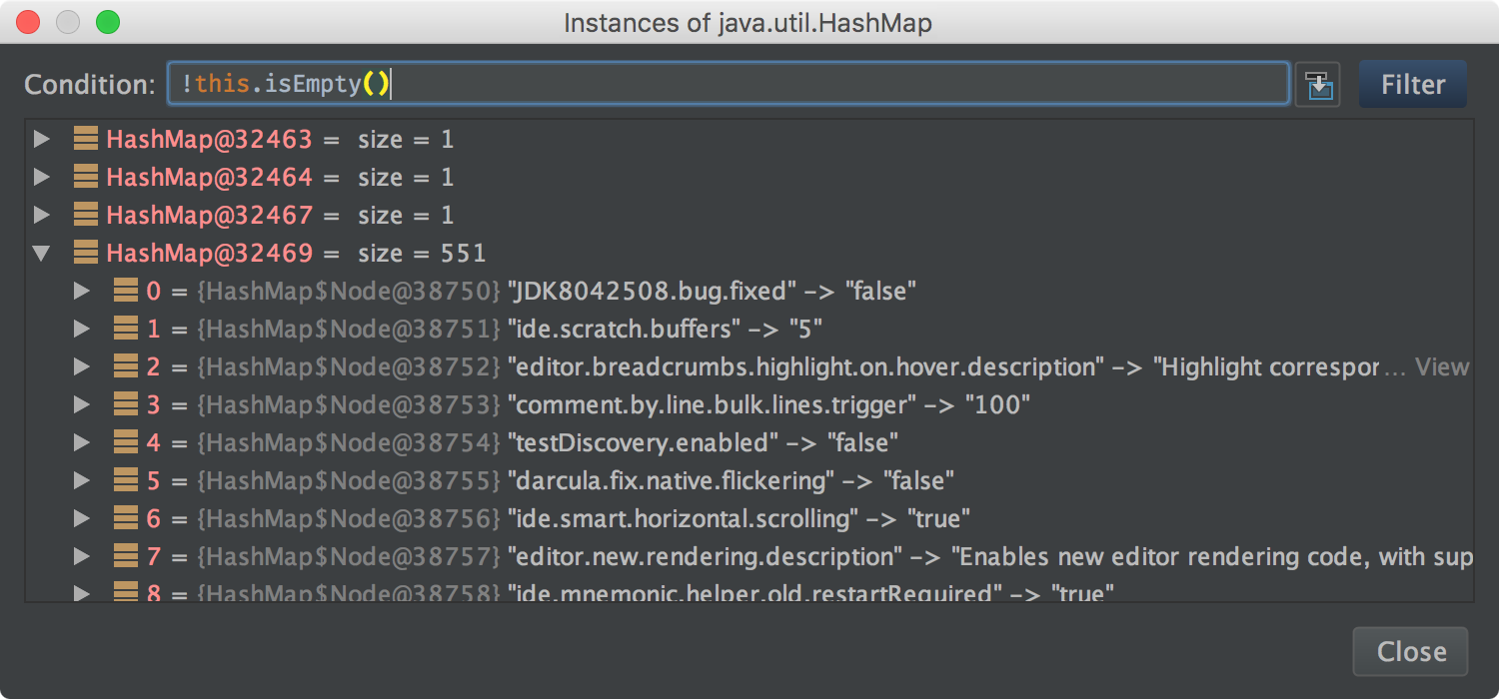Click the icon next to entry 1
Viewport: 1499px width, 699px height.
pos(125,330)
